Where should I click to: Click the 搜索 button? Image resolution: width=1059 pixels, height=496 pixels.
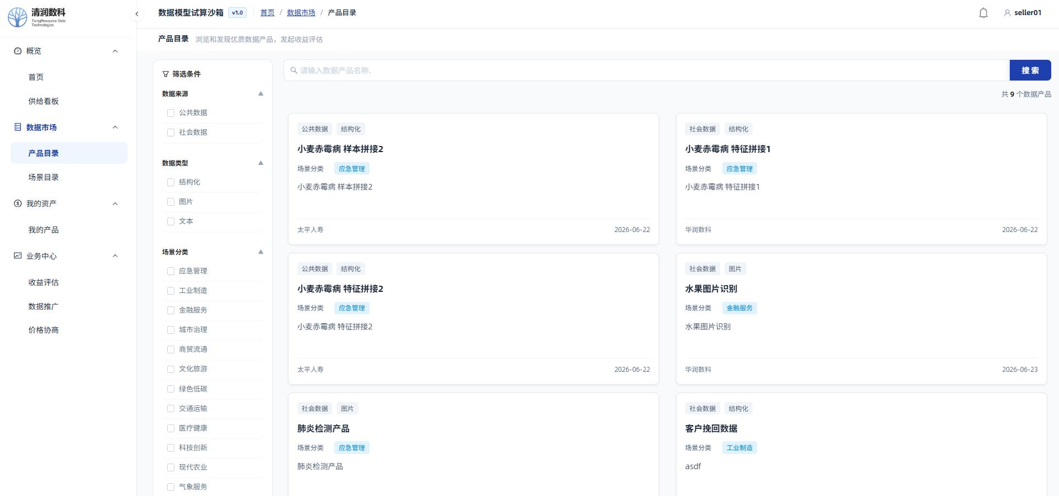pos(1030,70)
